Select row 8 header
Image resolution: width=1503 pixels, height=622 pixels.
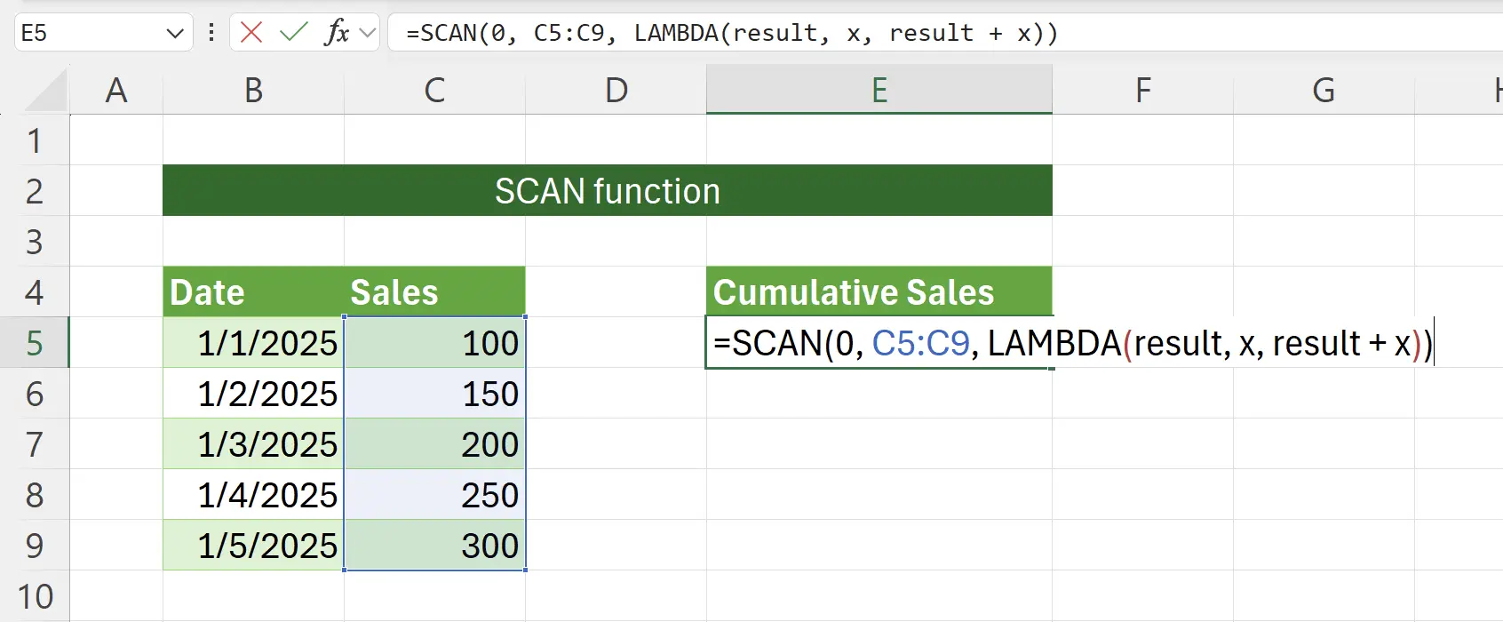[x=35, y=495]
